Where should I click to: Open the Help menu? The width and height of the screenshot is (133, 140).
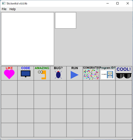coord(13,9)
